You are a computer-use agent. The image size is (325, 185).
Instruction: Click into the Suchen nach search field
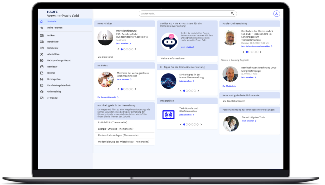click(184, 14)
